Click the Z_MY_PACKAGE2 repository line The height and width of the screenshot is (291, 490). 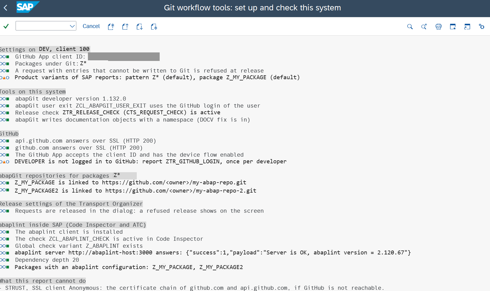136,191
